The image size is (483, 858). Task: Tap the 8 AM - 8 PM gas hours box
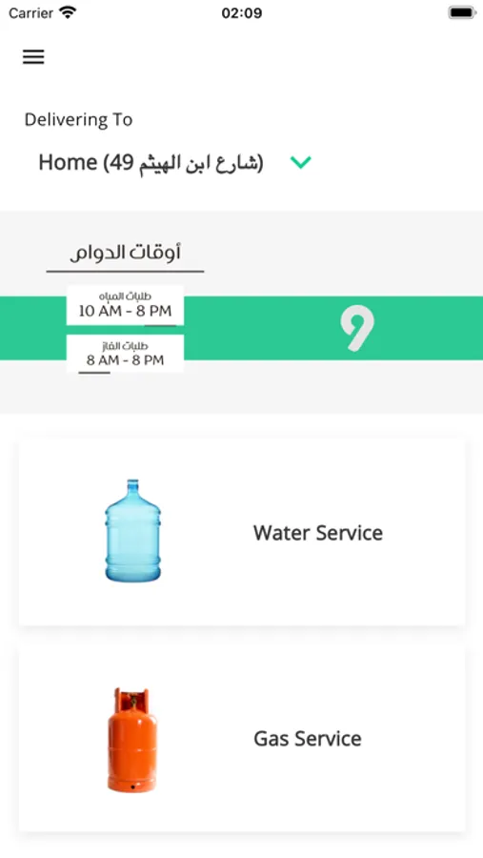pyautogui.click(x=125, y=354)
